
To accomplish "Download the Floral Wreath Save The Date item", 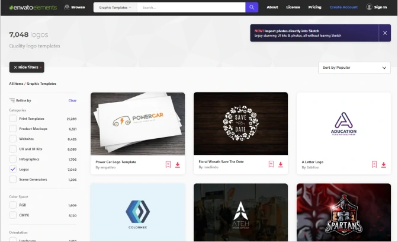I will click(x=281, y=164).
